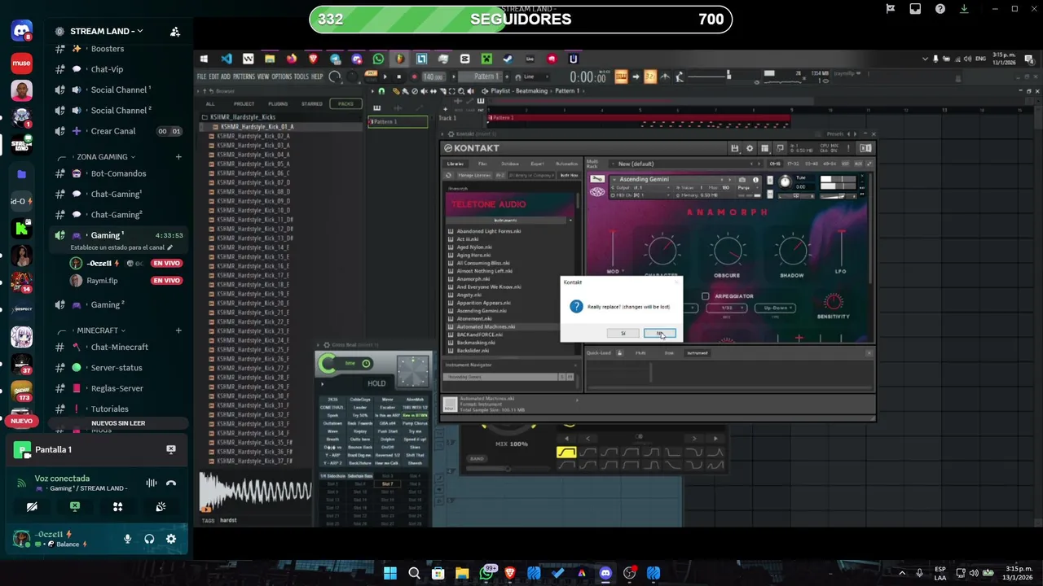Click the No button in Kontakt dialog
This screenshot has height=586, width=1043.
(660, 333)
